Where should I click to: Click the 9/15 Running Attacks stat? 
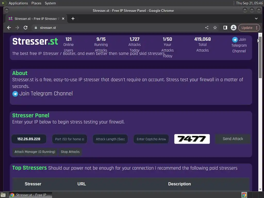101,45
